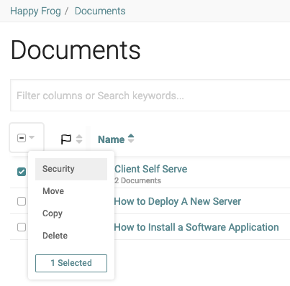Uncheck the Client Self Serve row checkbox

[22, 172]
